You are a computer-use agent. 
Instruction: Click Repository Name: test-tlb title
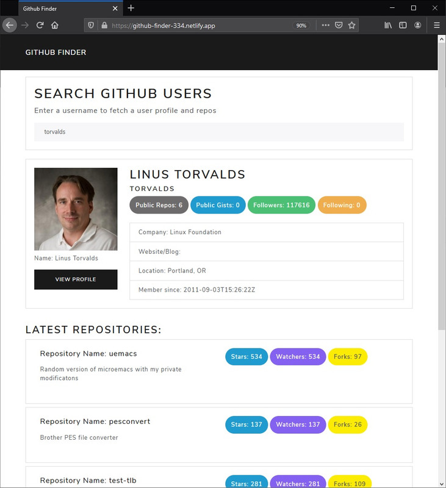pos(88,481)
